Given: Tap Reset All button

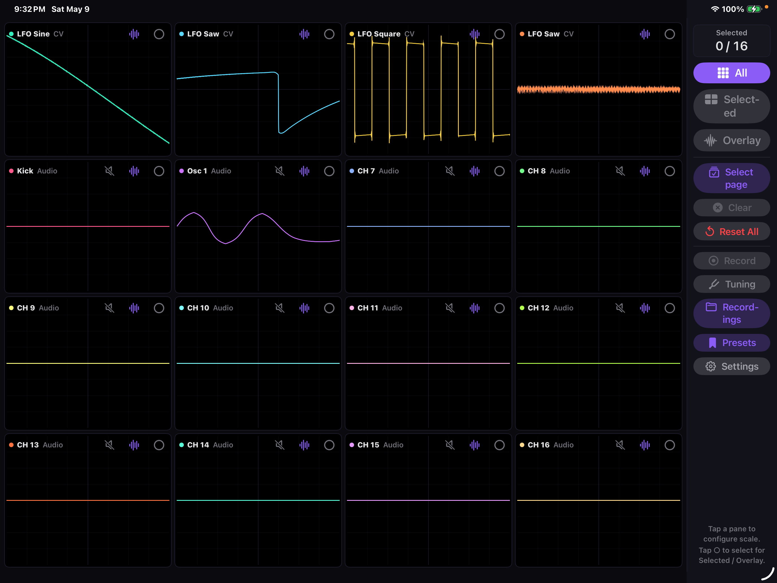Looking at the screenshot, I should pos(731,232).
